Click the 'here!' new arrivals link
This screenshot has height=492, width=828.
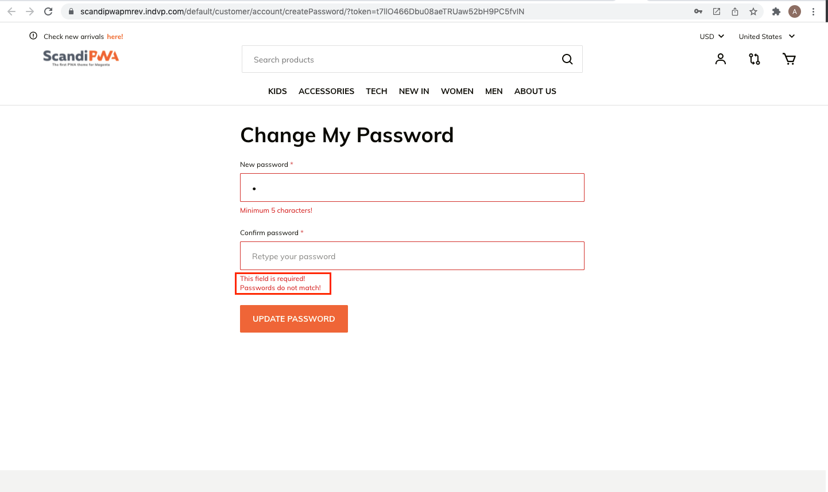coord(115,36)
